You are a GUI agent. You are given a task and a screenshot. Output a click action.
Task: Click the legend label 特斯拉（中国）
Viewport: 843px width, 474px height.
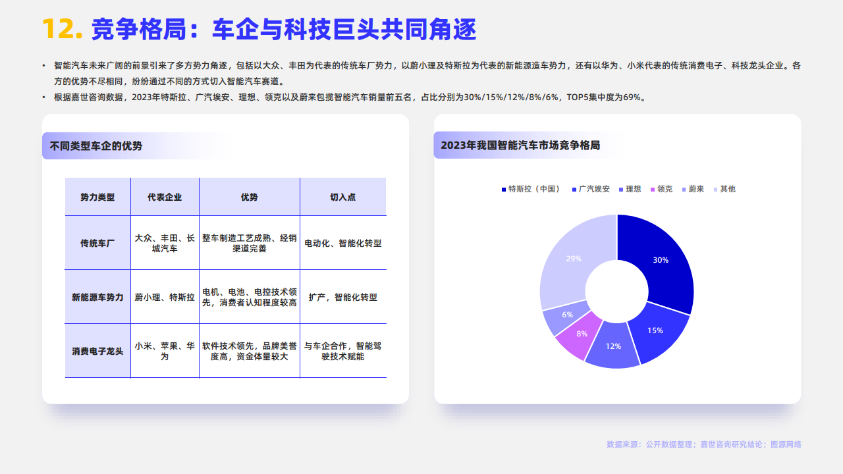(534, 189)
